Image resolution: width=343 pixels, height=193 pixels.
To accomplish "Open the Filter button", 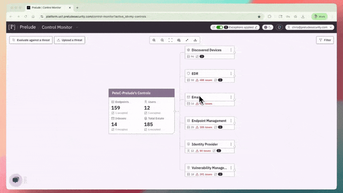I will click(325, 40).
